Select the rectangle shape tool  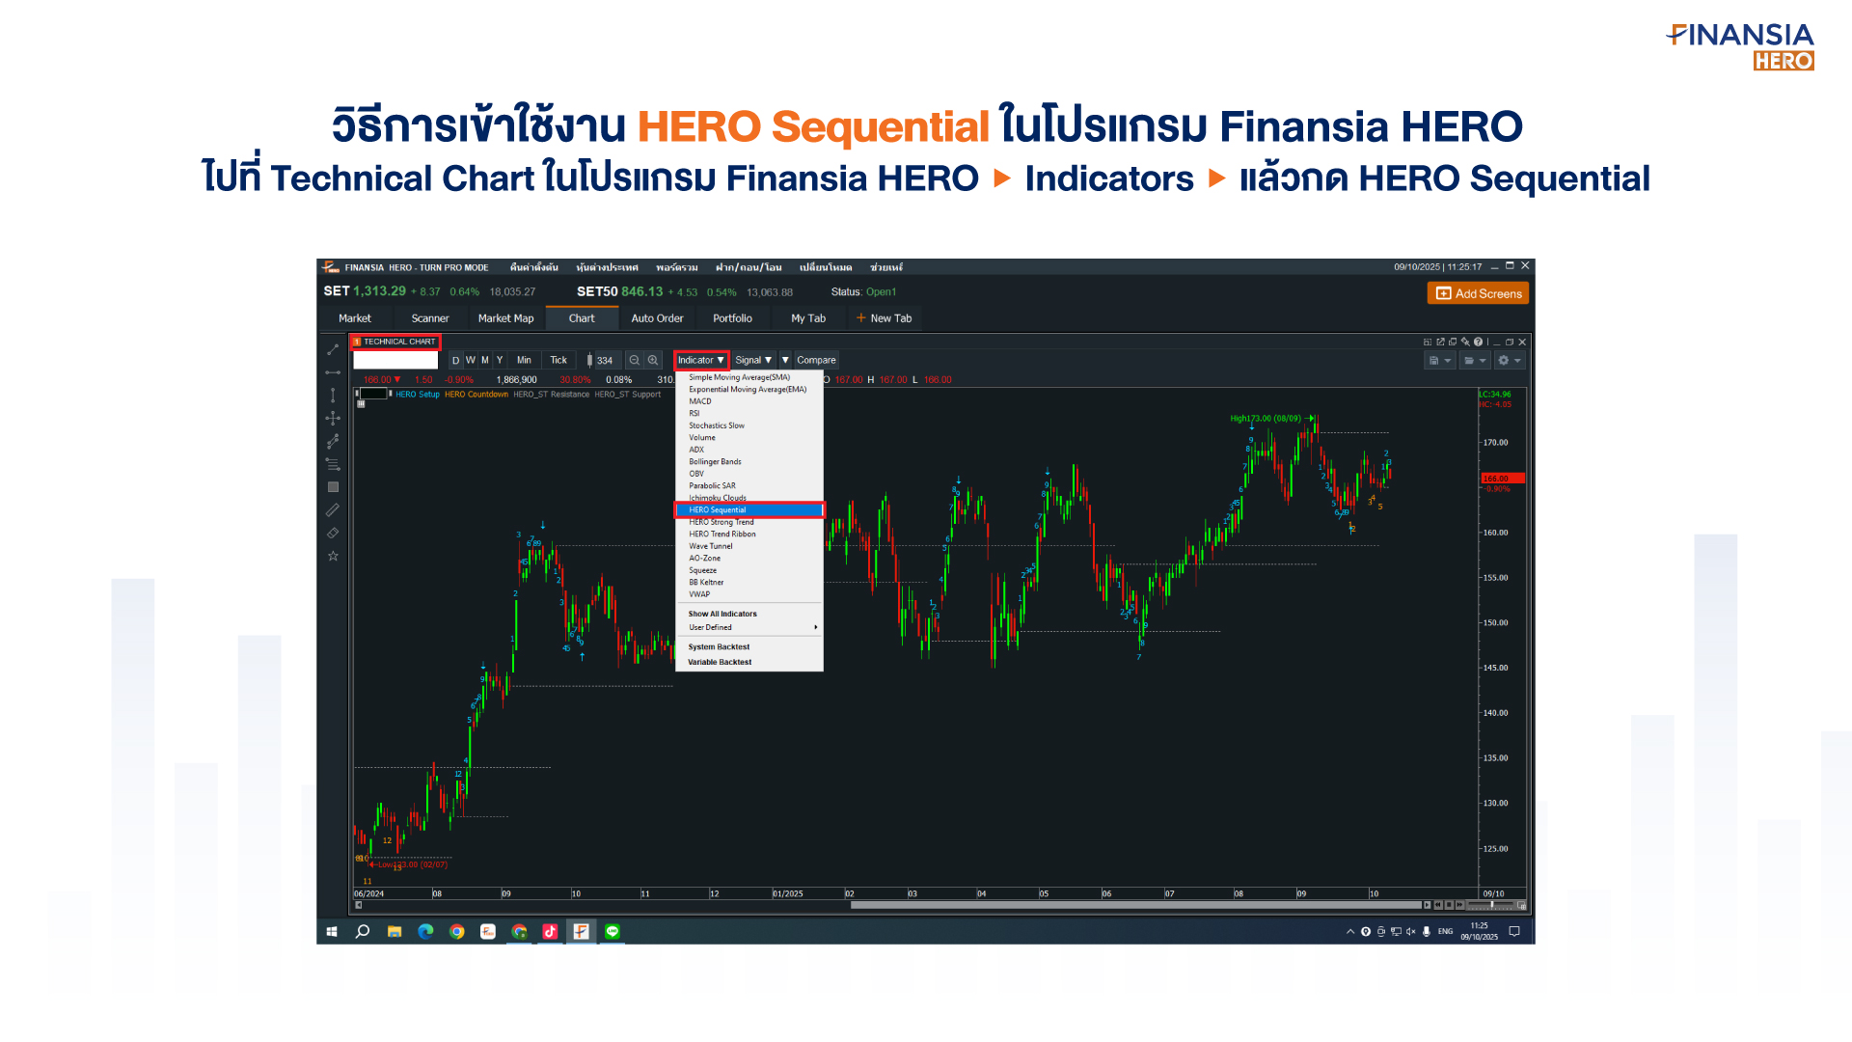(x=333, y=487)
